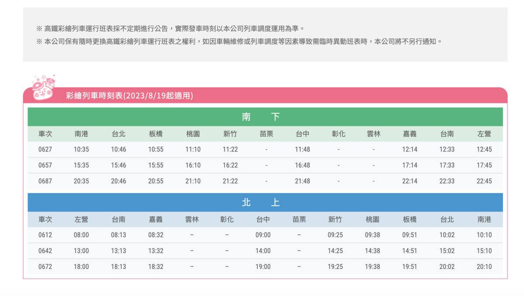Click the 15:35 南港 departure of train 0657
Image resolution: width=524 pixels, height=296 pixels.
[81, 165]
